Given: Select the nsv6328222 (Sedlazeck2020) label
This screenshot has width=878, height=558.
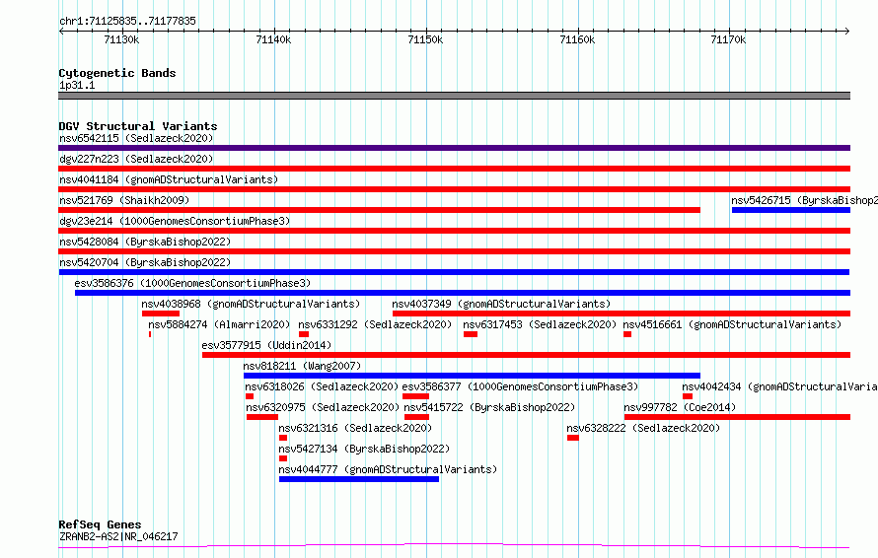Looking at the screenshot, I should coord(643,428).
